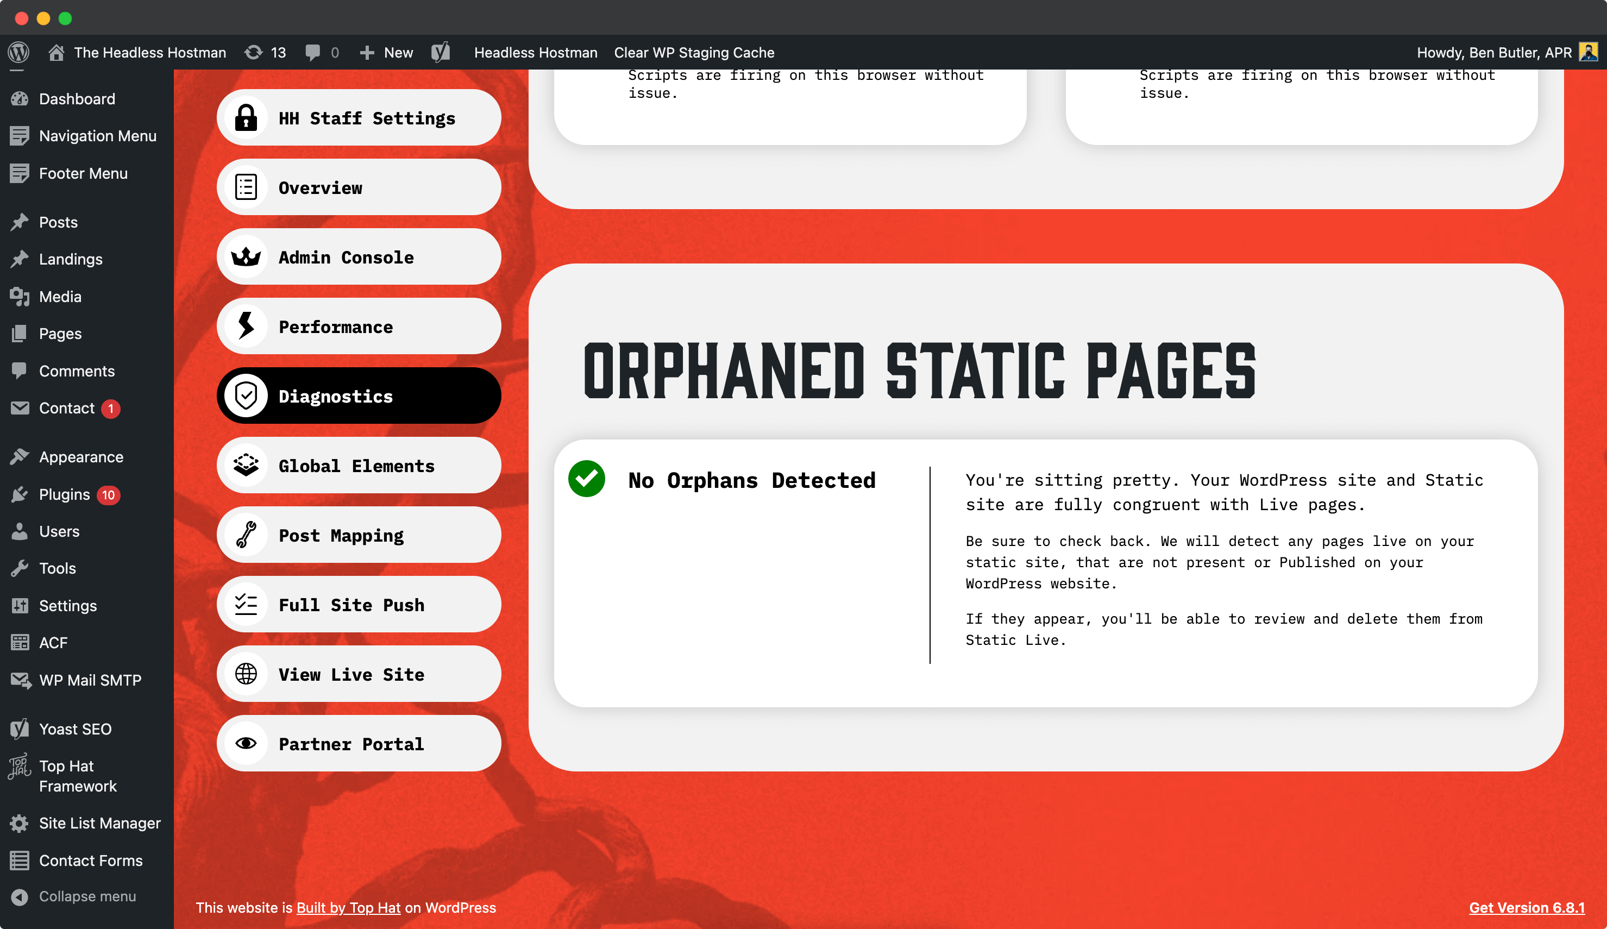Click the lightning bolt Performance icon
Viewport: 1607px width, 929px height.
246,327
